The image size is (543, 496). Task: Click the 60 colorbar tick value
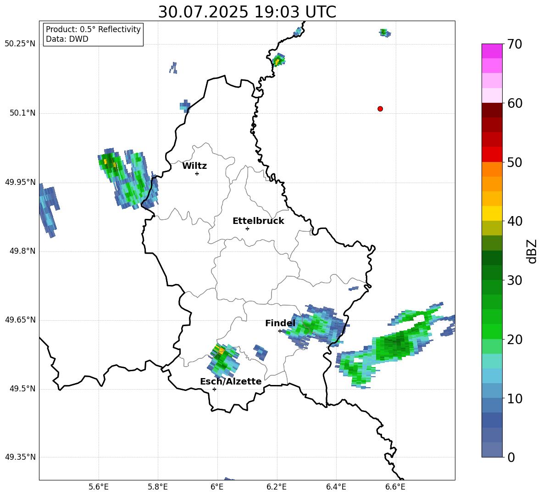pos(514,103)
